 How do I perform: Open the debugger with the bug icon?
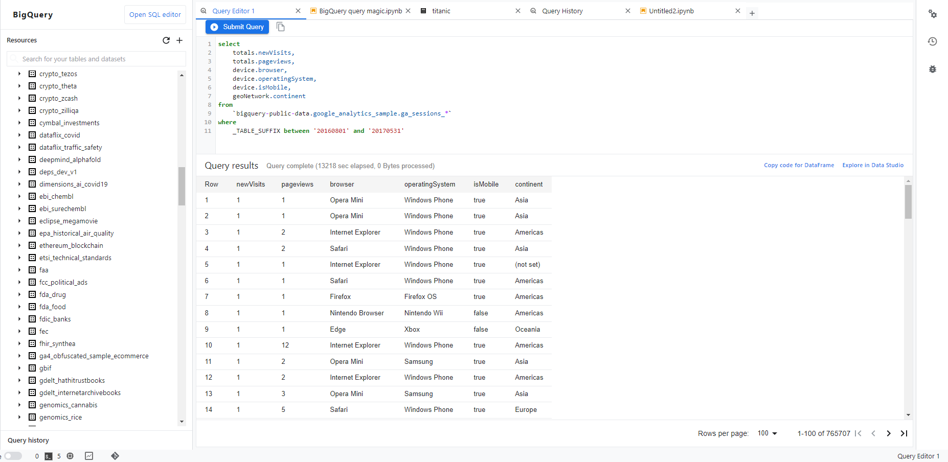point(933,68)
